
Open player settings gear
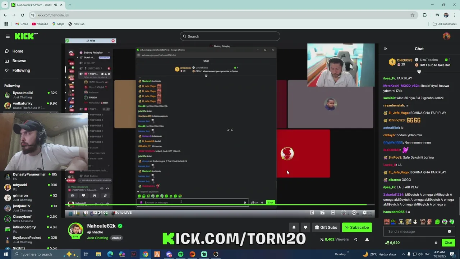click(364, 213)
